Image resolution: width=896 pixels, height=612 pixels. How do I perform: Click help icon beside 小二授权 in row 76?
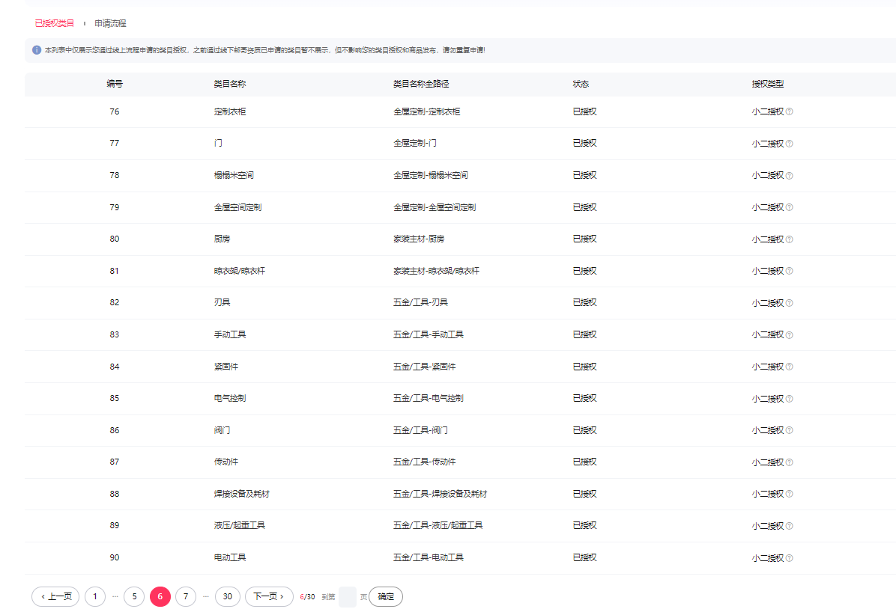click(x=789, y=112)
